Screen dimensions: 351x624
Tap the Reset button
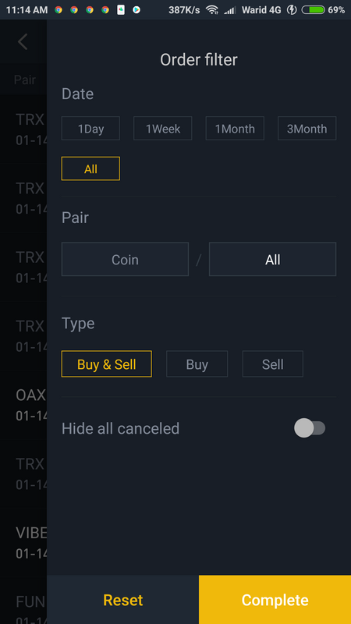(x=123, y=600)
